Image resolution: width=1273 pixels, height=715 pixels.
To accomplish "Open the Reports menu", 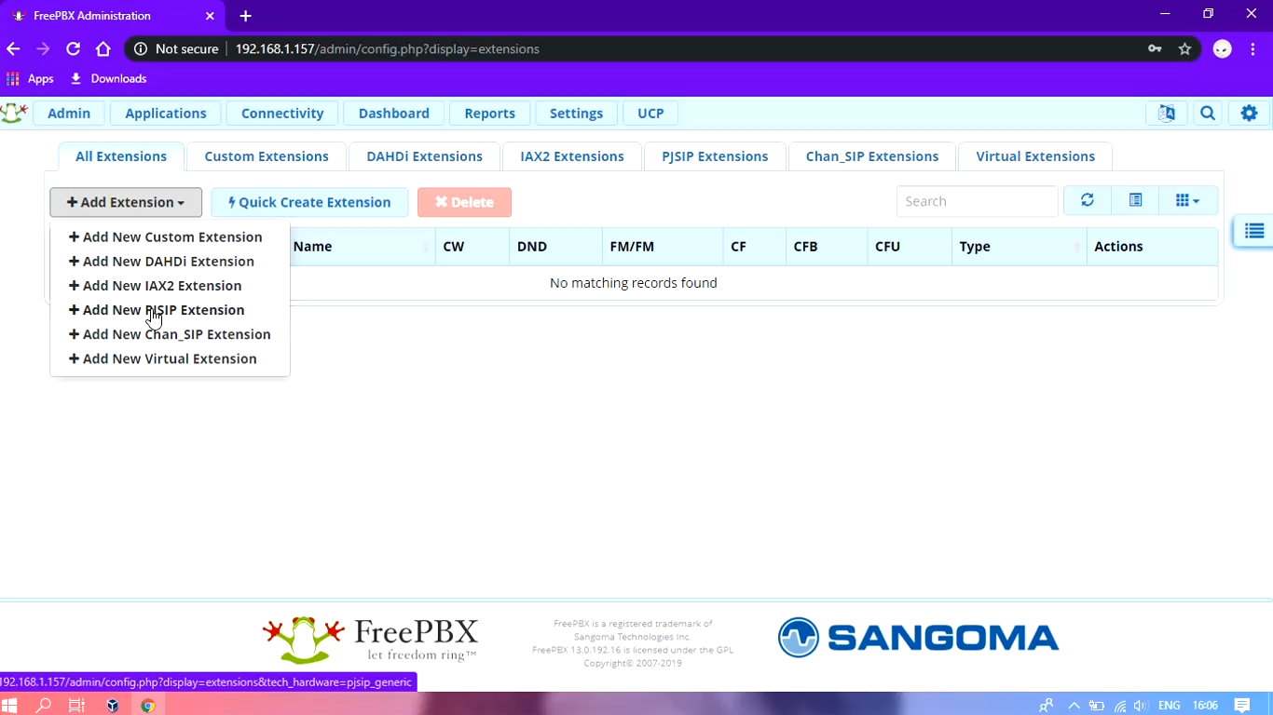I will [489, 114].
